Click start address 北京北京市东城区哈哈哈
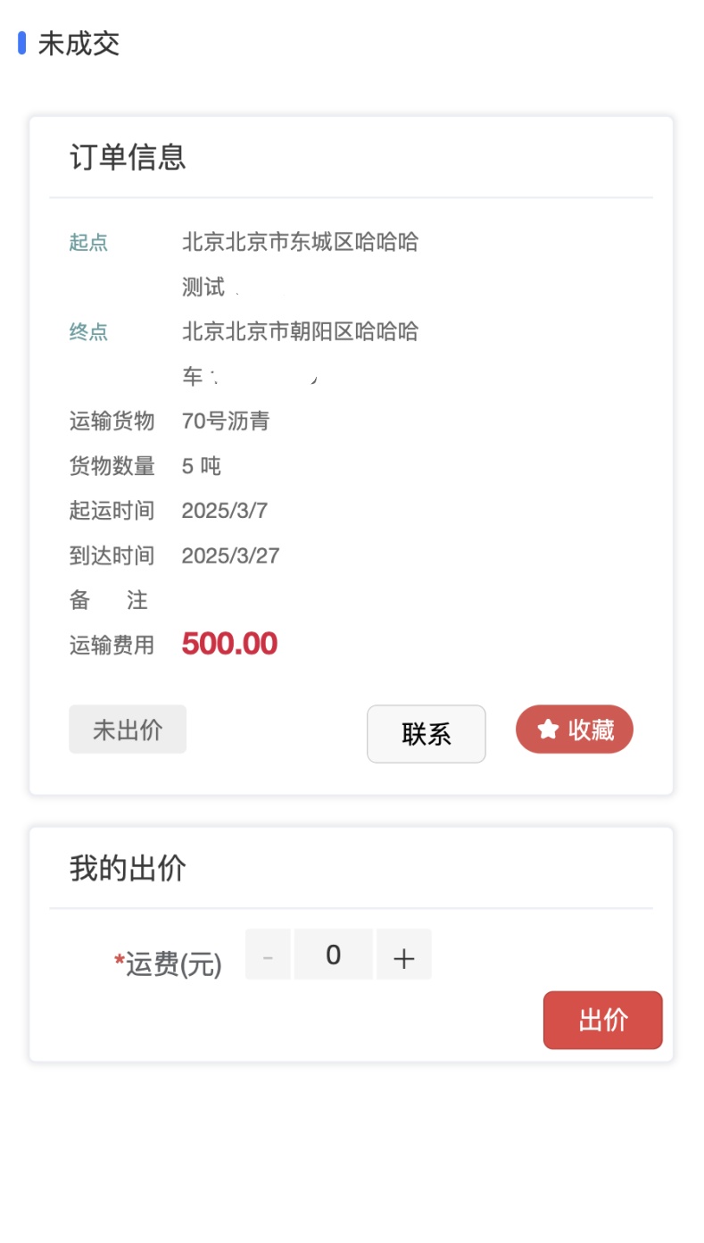704x1243 pixels. tap(300, 242)
